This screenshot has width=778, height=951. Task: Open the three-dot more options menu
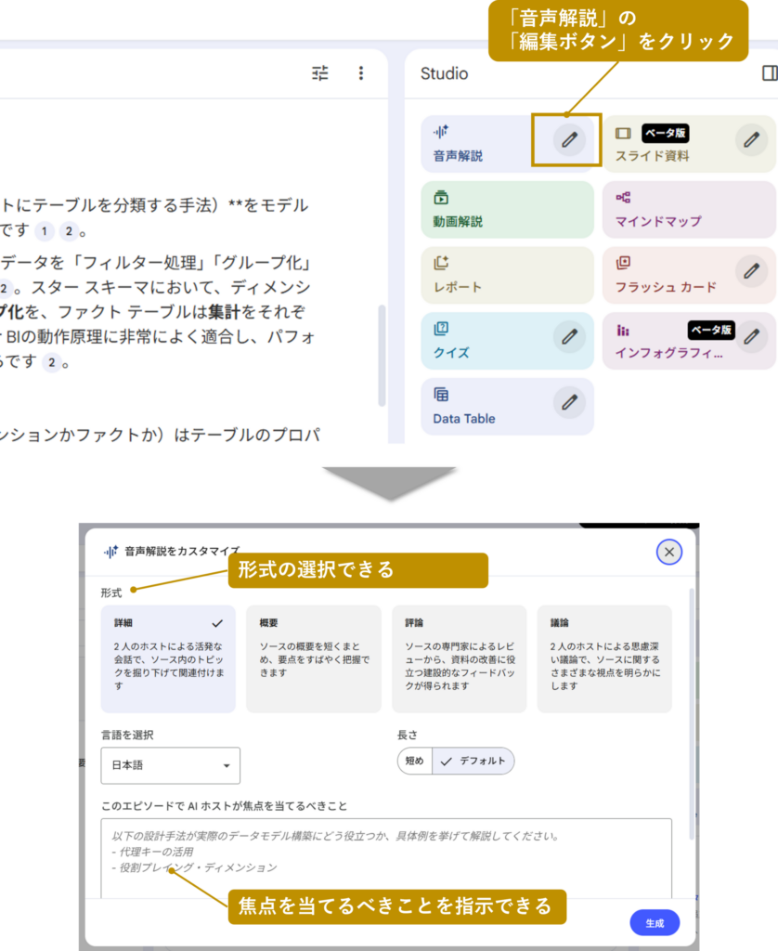pyautogui.click(x=361, y=73)
